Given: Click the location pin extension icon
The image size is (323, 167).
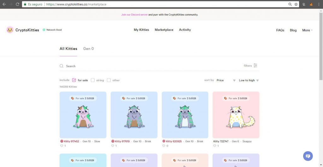Looking at the screenshot, I should point(304,4).
